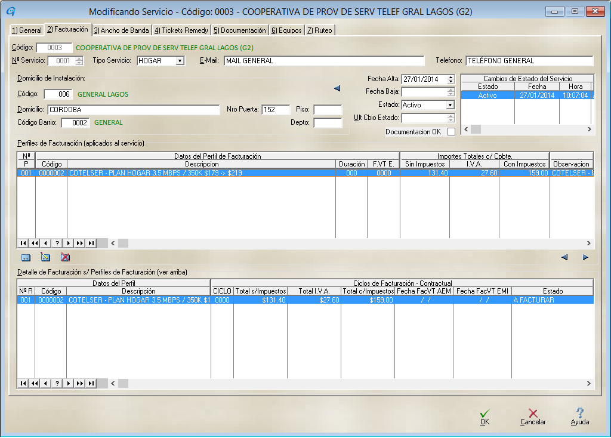The image size is (611, 438).
Task: Click Fecha FacVT EMI column header
Action: pyautogui.click(x=482, y=291)
